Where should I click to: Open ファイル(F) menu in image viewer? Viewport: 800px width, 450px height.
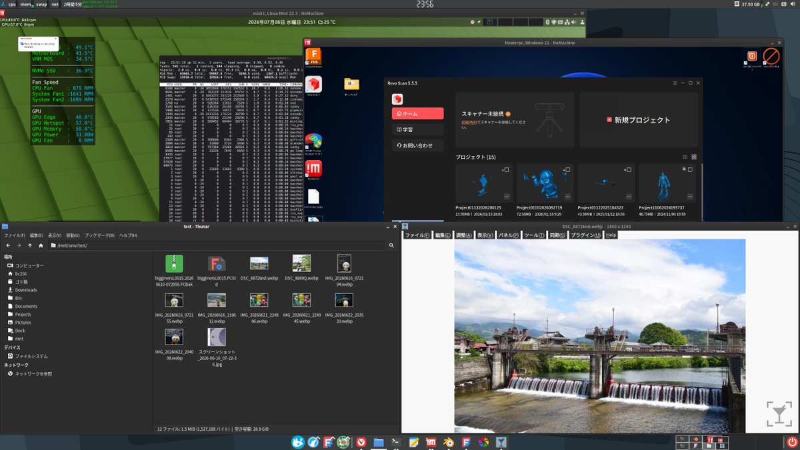point(417,235)
